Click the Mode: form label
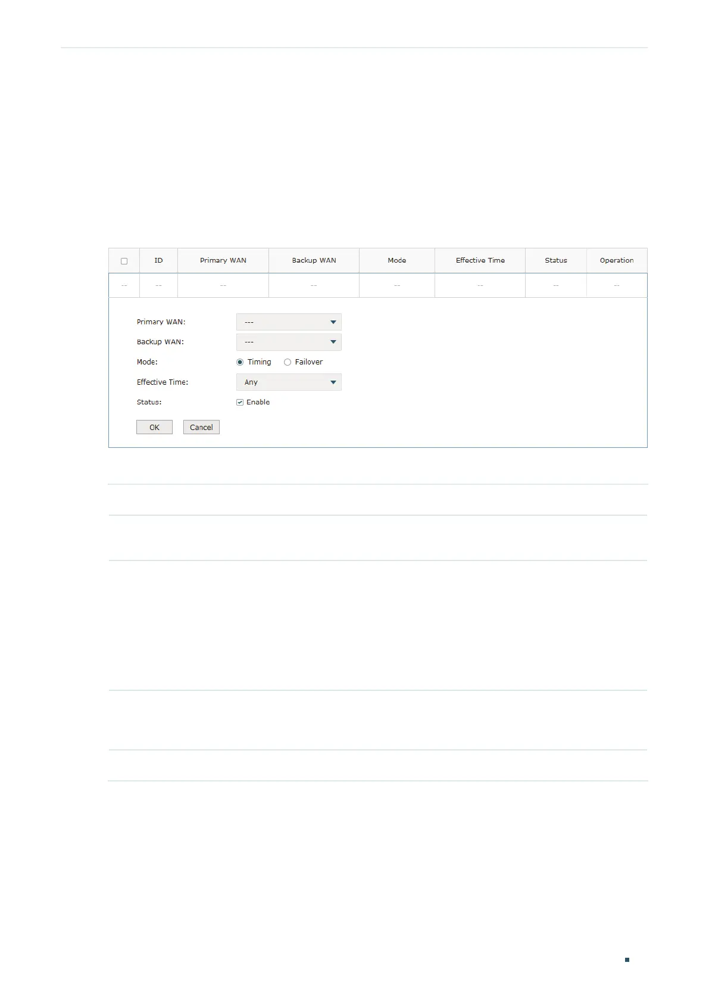Viewport: 709px width, 1003px height. click(x=147, y=362)
